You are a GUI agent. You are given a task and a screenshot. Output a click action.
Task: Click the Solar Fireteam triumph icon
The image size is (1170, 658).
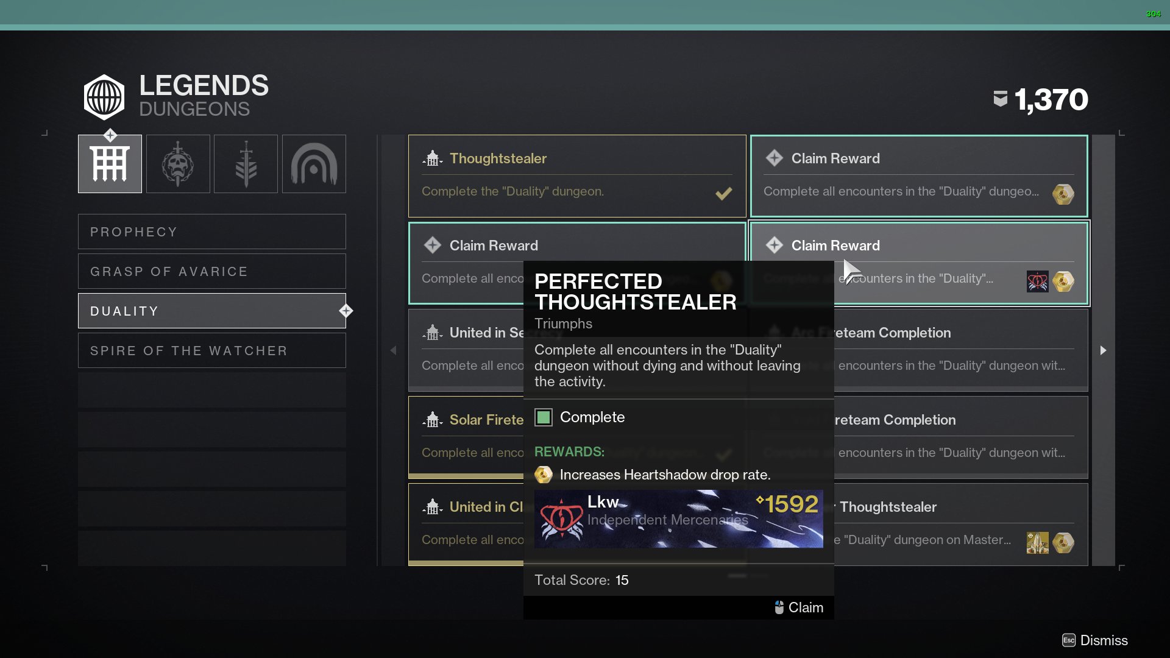432,420
